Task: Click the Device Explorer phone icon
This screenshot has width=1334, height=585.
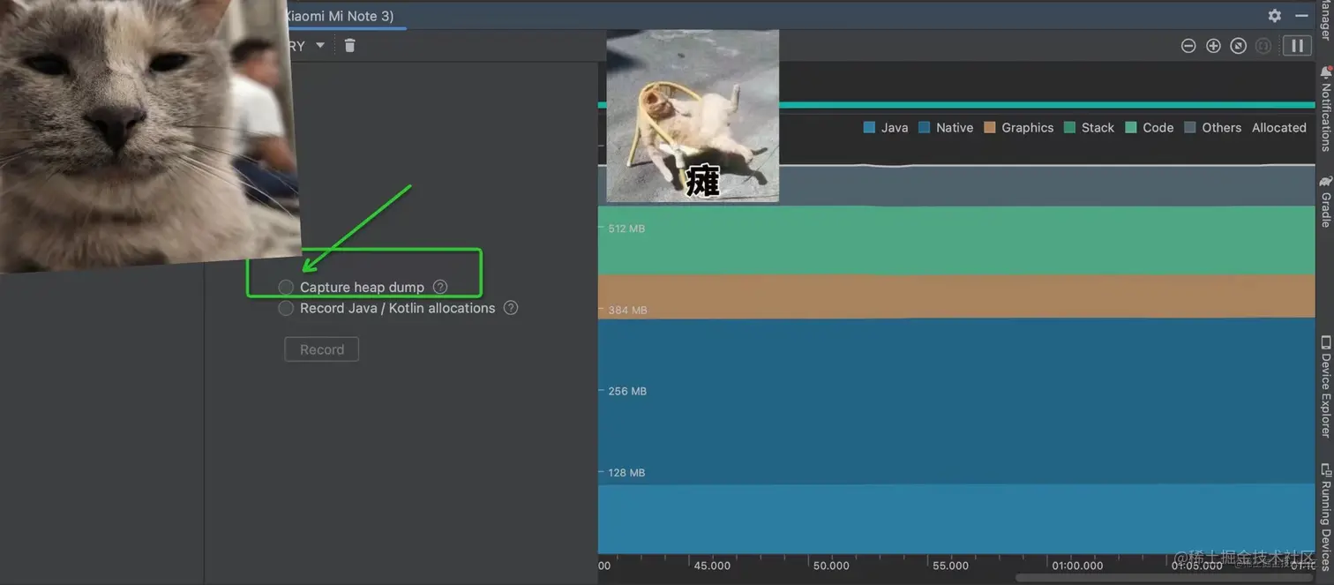Action: tap(1325, 342)
